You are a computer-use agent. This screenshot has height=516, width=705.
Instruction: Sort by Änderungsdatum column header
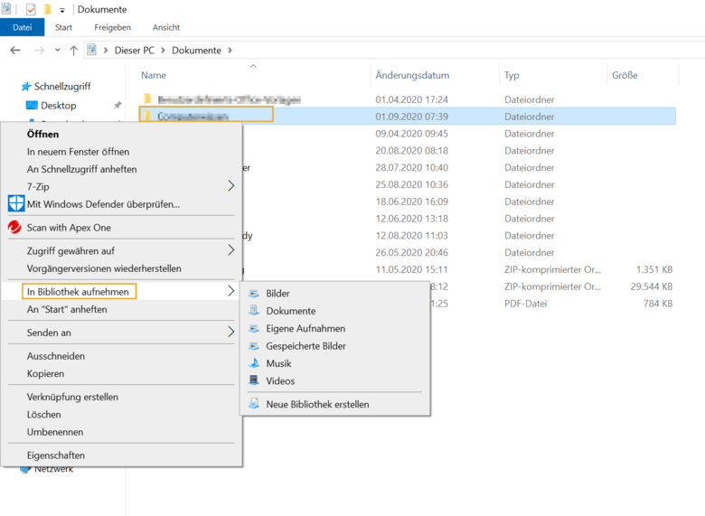click(x=412, y=75)
